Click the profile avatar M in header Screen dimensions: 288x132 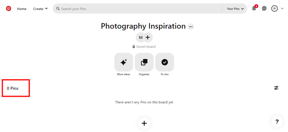(x=274, y=9)
